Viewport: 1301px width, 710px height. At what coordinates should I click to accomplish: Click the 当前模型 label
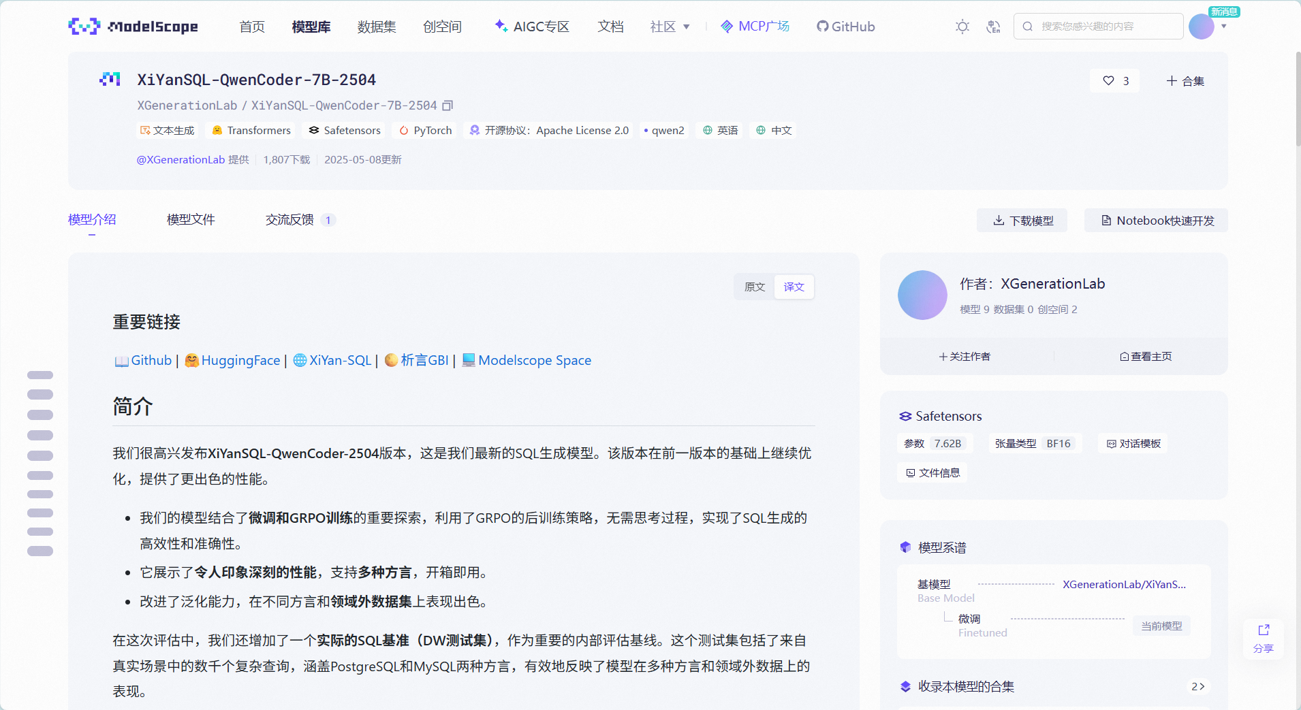click(x=1161, y=626)
